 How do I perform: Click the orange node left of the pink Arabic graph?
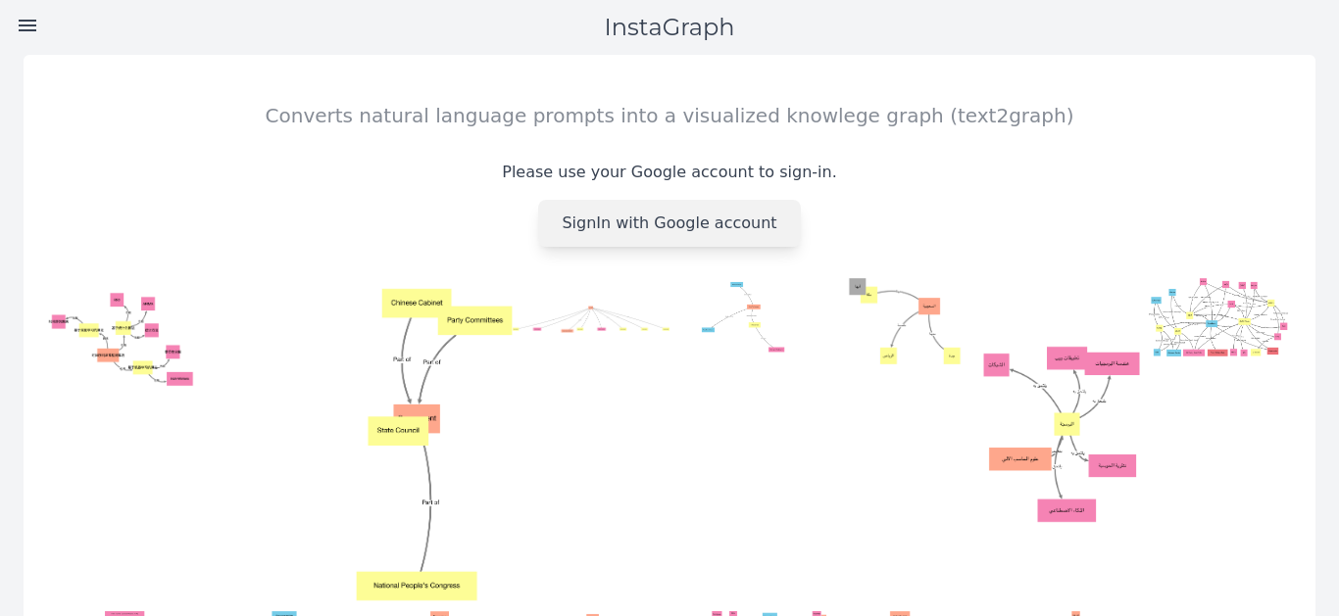click(1019, 459)
